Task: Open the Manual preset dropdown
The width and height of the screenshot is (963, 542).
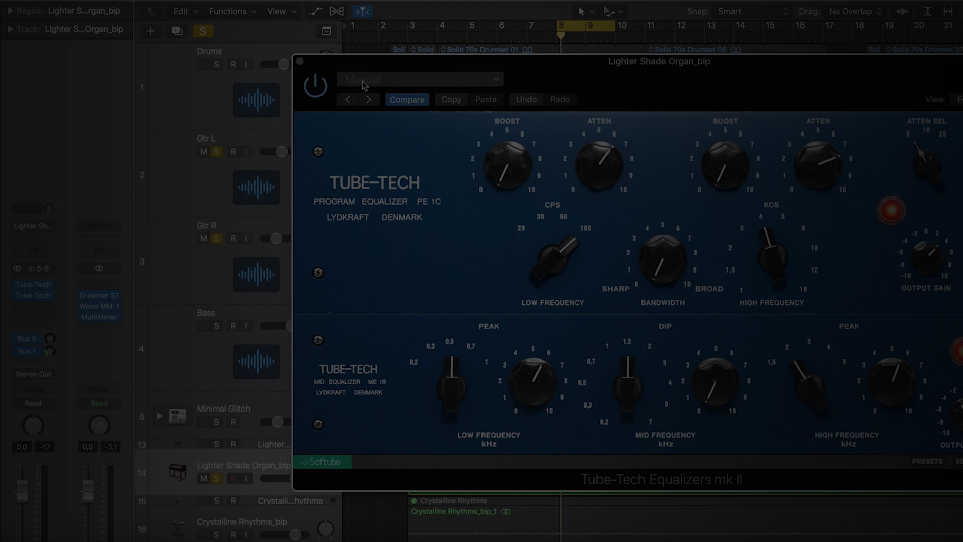Action: pos(420,80)
